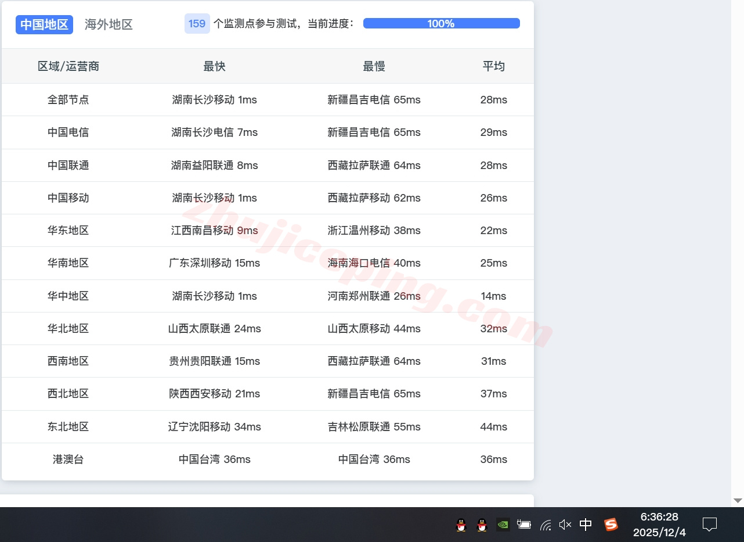Click the 区域/运营商 column header
Image resolution: width=744 pixels, height=542 pixels.
(x=68, y=66)
